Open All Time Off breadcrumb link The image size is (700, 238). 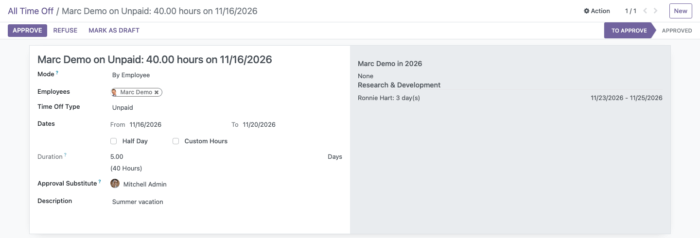click(x=31, y=11)
